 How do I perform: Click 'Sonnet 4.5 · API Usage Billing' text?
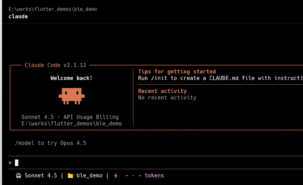pyautogui.click(x=70, y=117)
